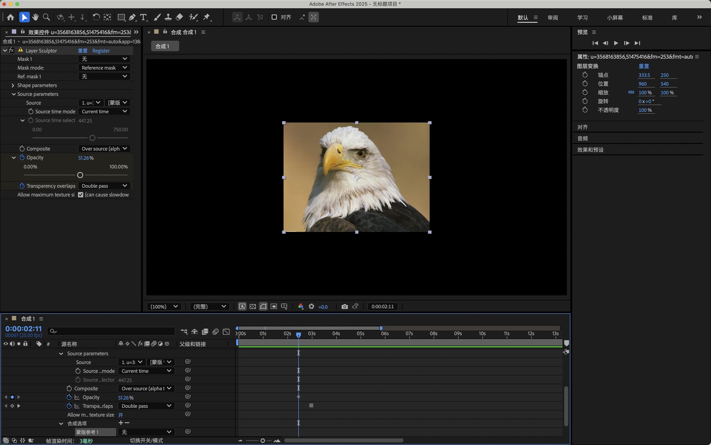Viewport: 711px width, 445px height.
Task: Select the Selection arrow tool
Action: [x=24, y=17]
